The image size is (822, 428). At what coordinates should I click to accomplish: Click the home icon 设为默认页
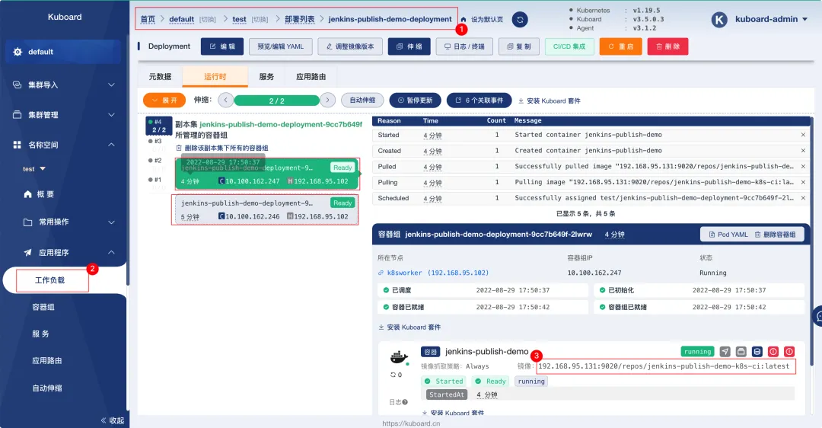coord(464,19)
